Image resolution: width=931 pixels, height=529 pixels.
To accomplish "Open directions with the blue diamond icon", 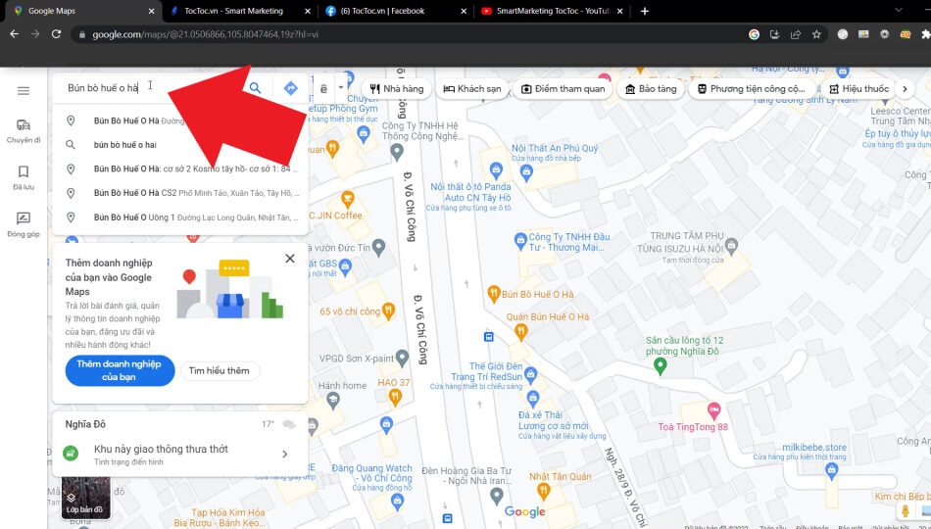I will 290,88.
